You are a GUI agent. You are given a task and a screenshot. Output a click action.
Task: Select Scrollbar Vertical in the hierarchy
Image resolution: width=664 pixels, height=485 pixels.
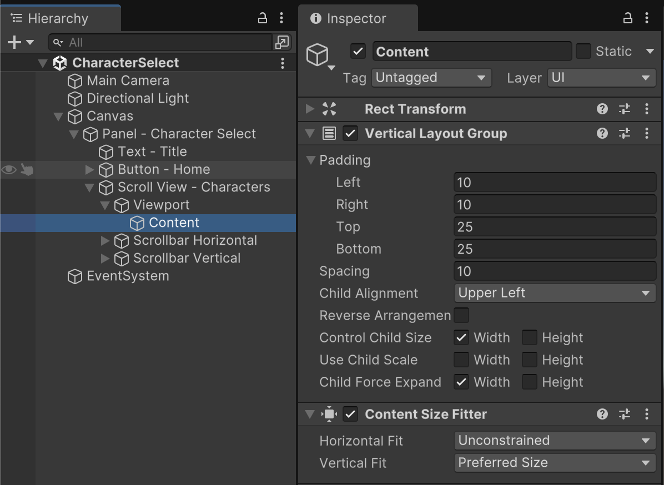(187, 258)
